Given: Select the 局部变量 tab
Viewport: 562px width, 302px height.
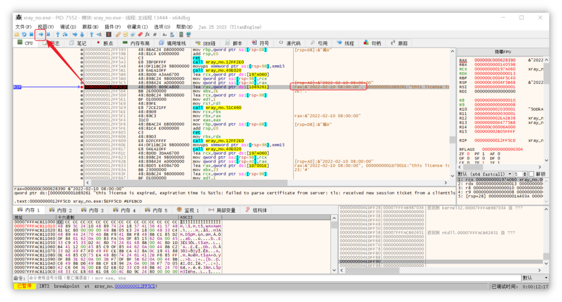Looking at the screenshot, I should (222, 210).
